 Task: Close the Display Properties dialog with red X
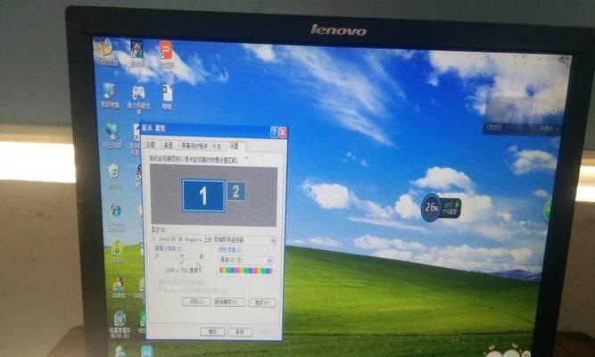(283, 132)
